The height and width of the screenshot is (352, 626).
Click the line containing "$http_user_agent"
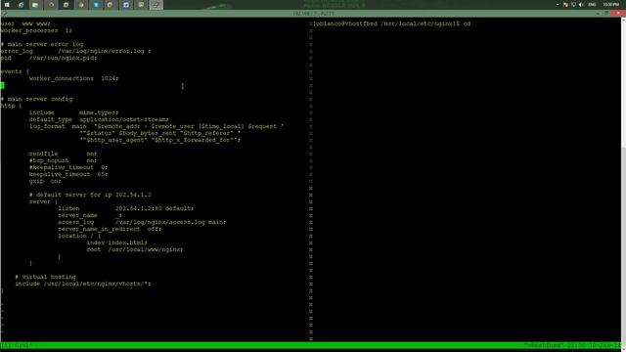(159, 140)
